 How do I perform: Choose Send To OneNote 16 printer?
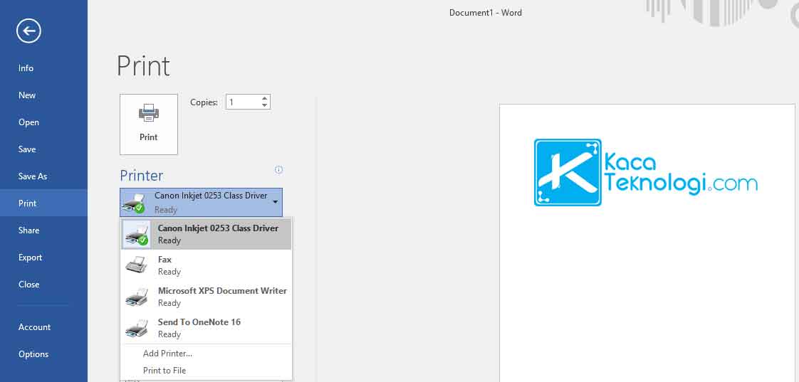tap(207, 328)
